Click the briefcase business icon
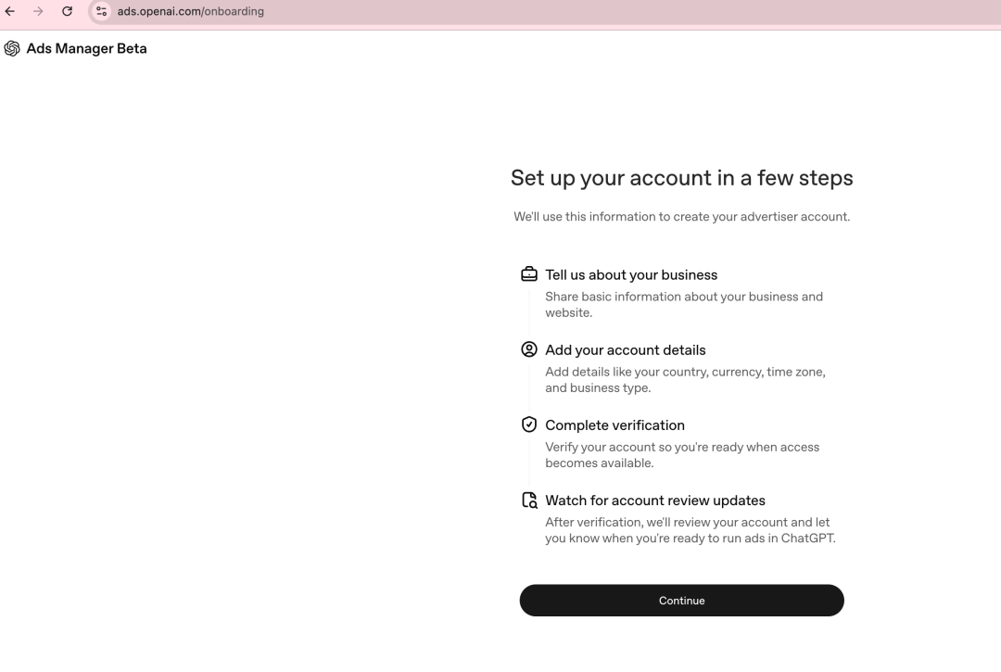 (529, 274)
